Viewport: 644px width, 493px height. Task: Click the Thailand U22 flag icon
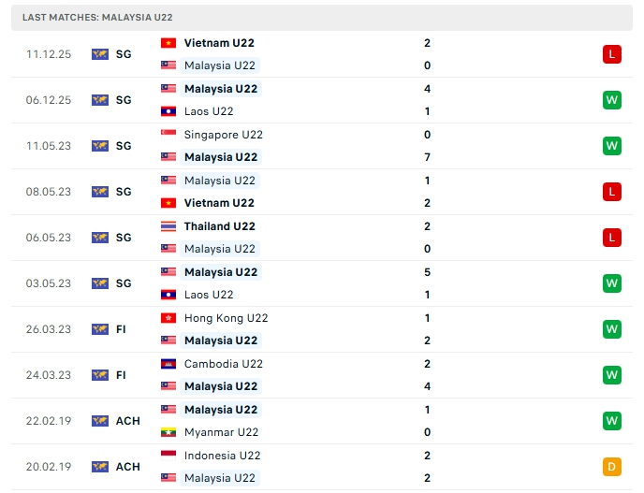click(168, 226)
